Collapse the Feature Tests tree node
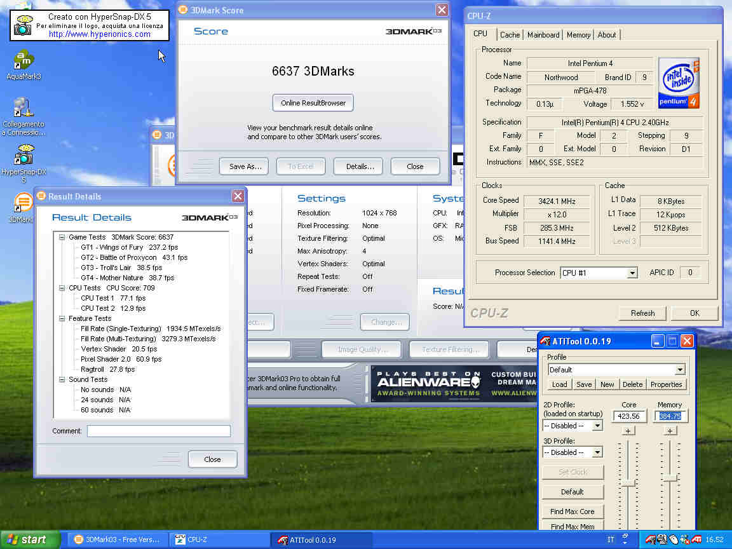The image size is (732, 549). (x=62, y=318)
